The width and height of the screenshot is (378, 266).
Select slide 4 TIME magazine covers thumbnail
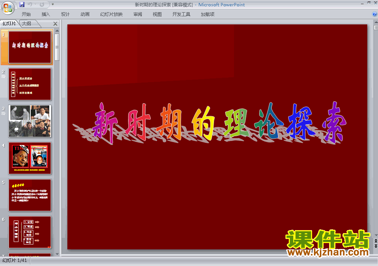pyautogui.click(x=30, y=158)
